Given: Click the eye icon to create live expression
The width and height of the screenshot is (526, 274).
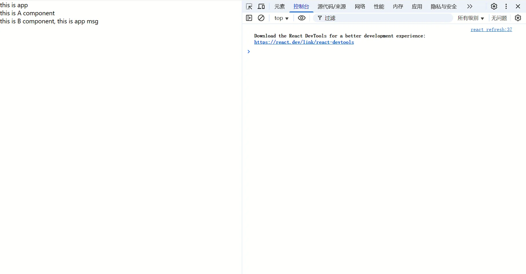Looking at the screenshot, I should click(x=301, y=18).
